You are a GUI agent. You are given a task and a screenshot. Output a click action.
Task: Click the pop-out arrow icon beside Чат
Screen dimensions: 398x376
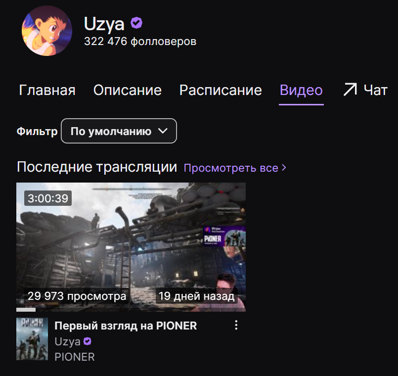point(350,90)
